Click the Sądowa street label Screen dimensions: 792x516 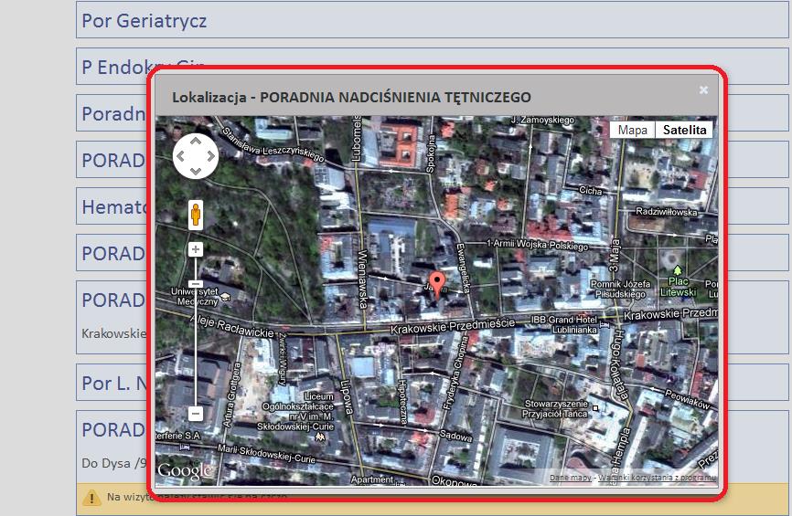click(x=456, y=436)
